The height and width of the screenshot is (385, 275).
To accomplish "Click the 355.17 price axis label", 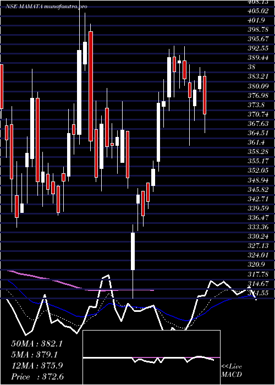I will pos(258,161).
